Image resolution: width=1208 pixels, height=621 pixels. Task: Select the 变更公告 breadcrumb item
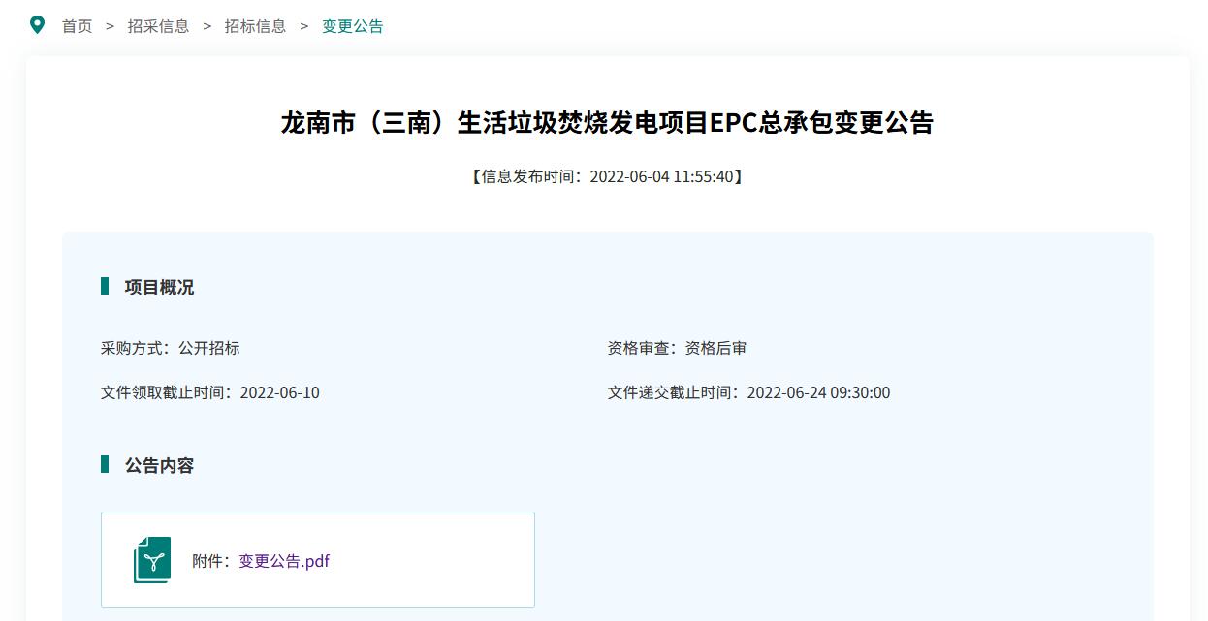[x=353, y=26]
